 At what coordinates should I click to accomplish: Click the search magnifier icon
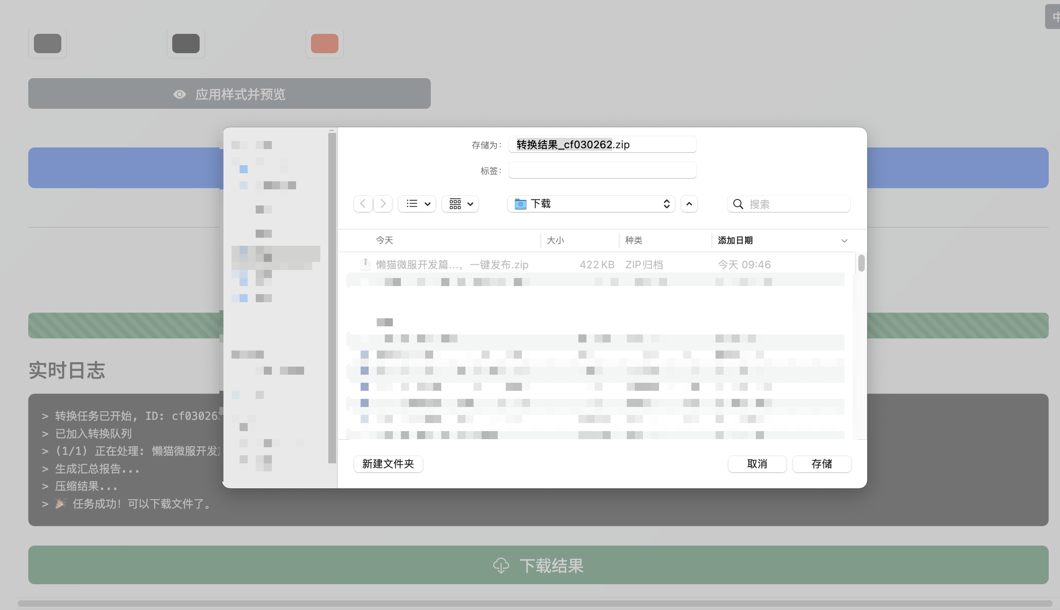[738, 204]
